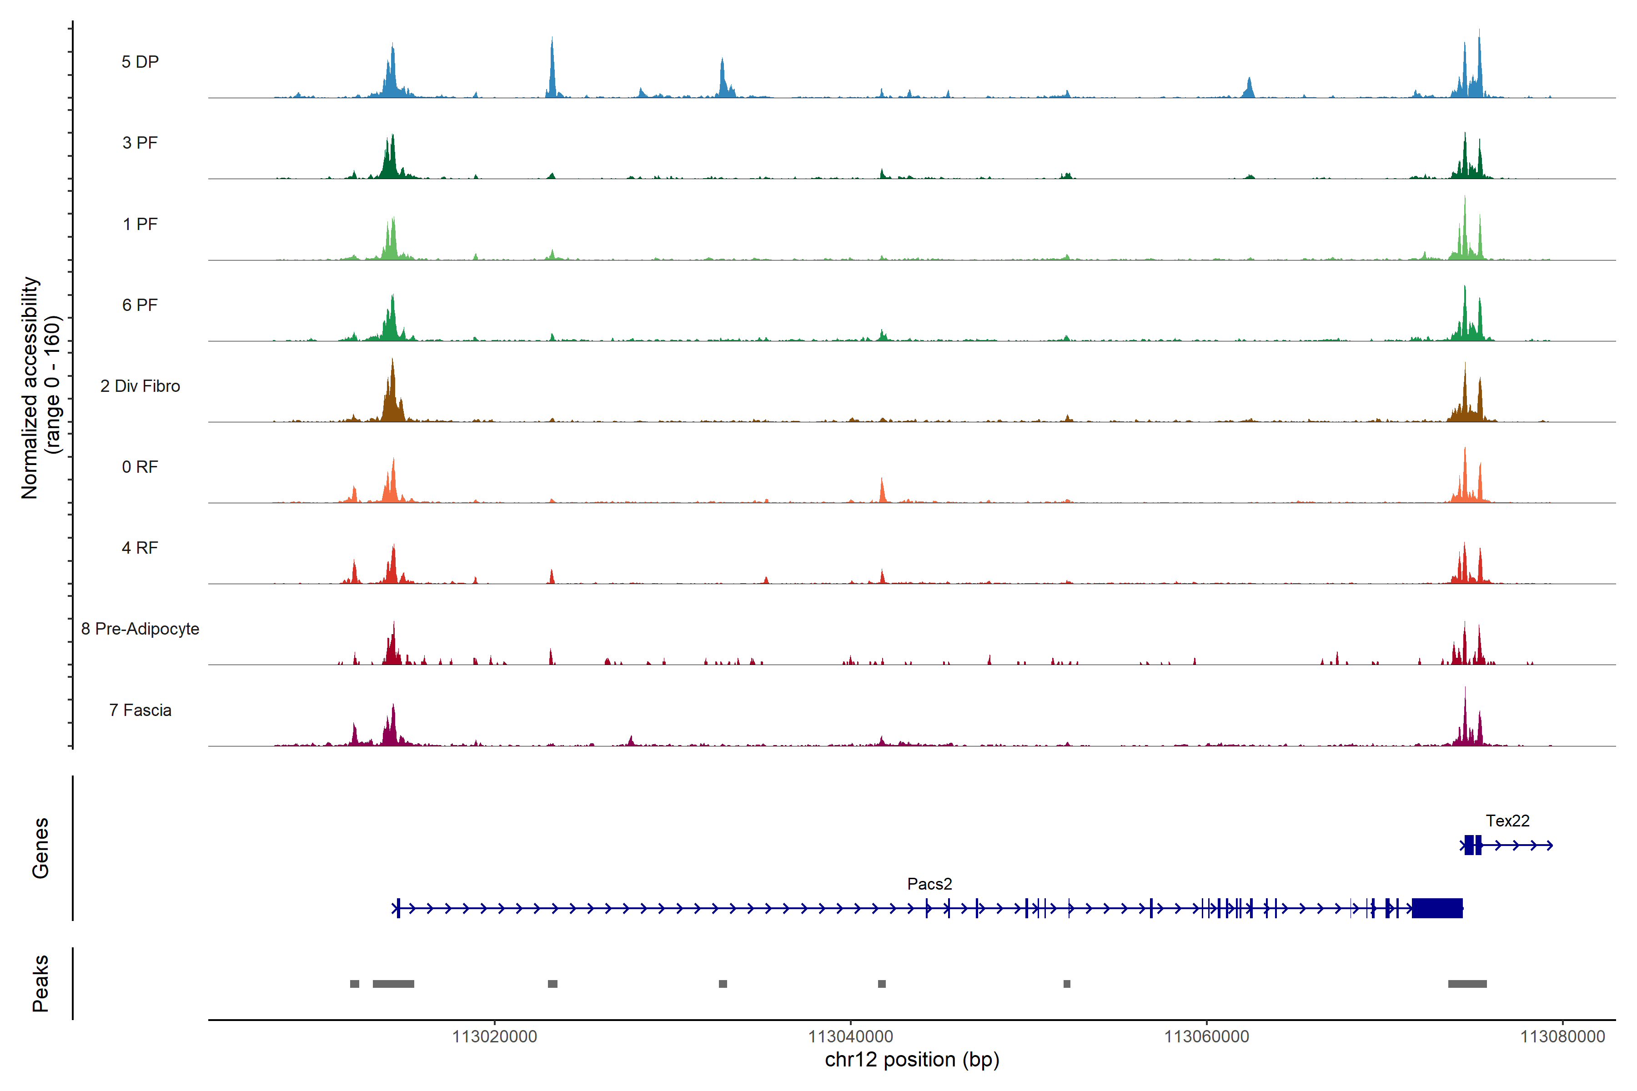The height and width of the screenshot is (1091, 1637).
Task: Click the 2 Div Fibro label
Action: point(140,386)
